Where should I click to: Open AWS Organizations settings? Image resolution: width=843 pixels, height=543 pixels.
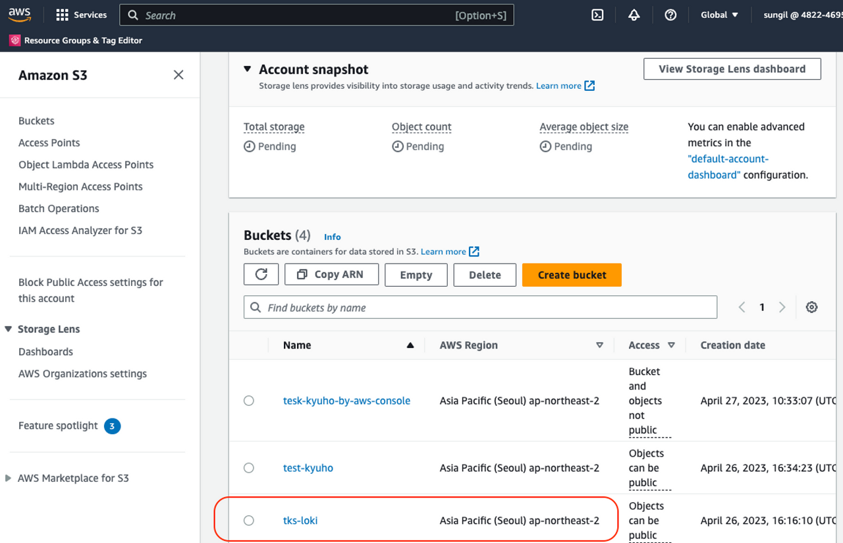[x=82, y=374]
